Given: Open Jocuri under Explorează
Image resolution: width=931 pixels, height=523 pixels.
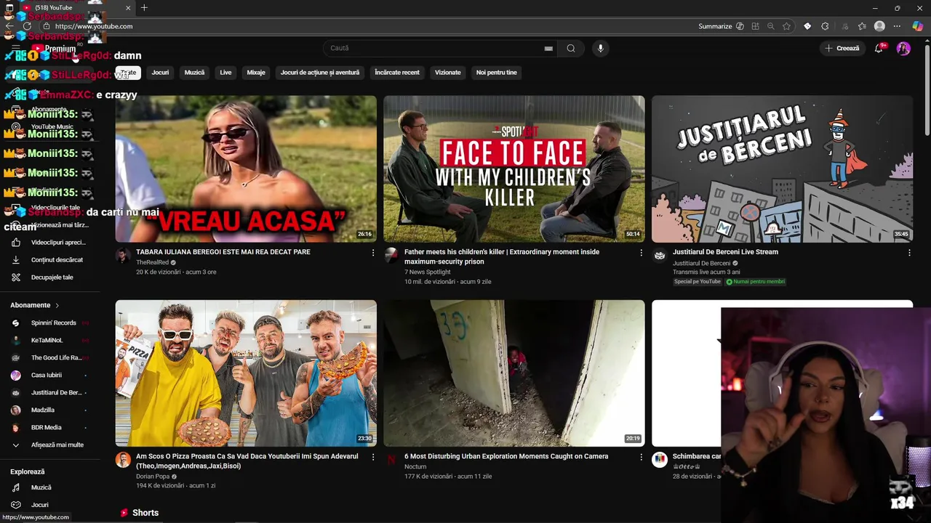Looking at the screenshot, I should [x=50, y=506].
